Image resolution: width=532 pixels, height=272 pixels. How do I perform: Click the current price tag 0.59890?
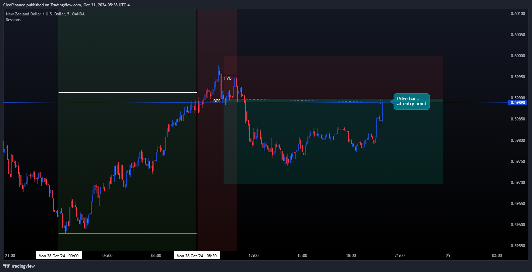click(x=518, y=103)
